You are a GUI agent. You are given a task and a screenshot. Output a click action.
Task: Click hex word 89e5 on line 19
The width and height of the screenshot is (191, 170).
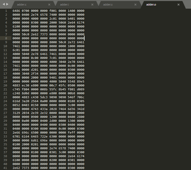point(81,82)
